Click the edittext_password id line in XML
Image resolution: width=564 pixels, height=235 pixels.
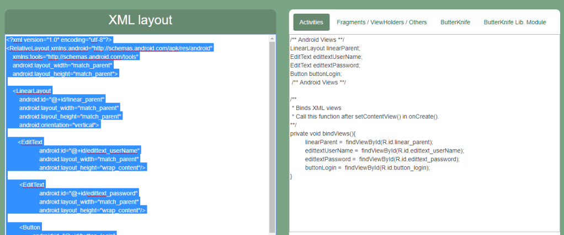pyautogui.click(x=88, y=193)
